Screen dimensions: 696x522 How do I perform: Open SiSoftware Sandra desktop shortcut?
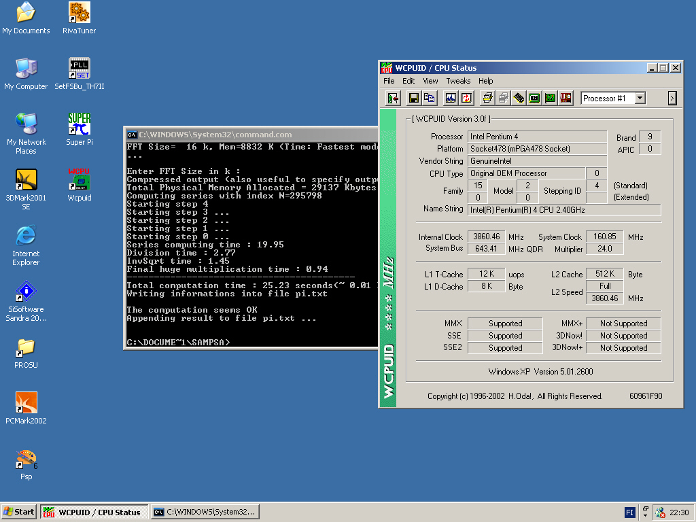pyautogui.click(x=26, y=292)
